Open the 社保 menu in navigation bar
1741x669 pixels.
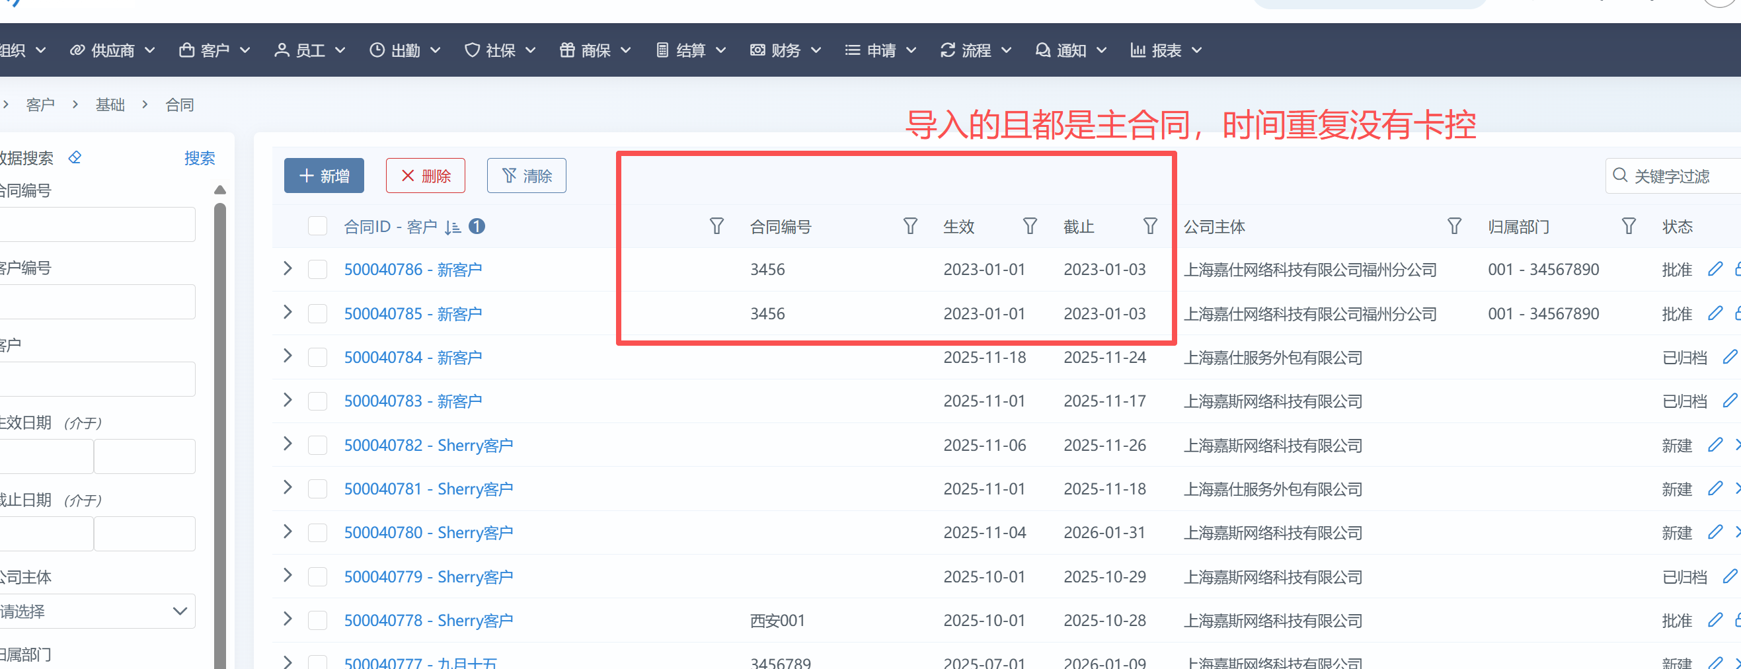tap(500, 50)
